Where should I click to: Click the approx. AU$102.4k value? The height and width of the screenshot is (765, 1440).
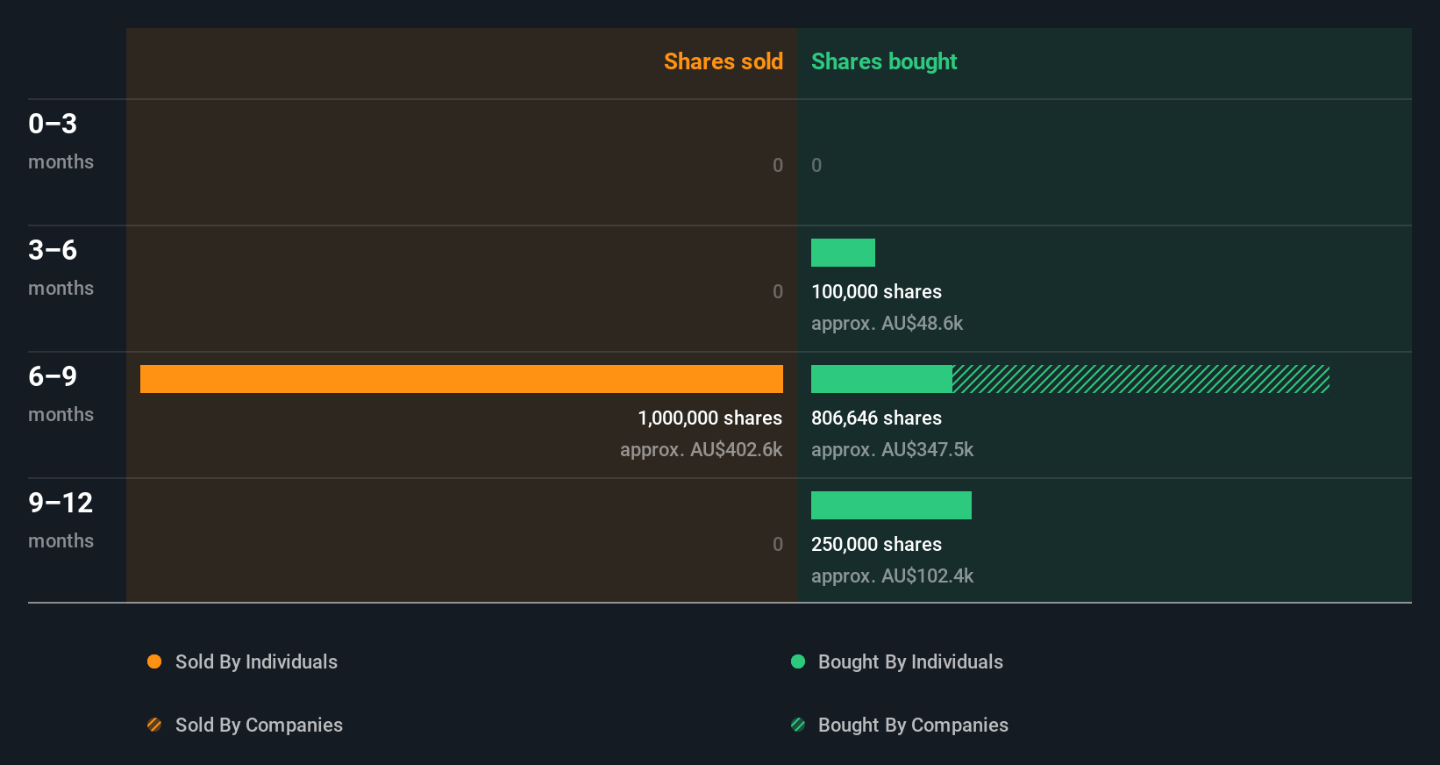[892, 576]
